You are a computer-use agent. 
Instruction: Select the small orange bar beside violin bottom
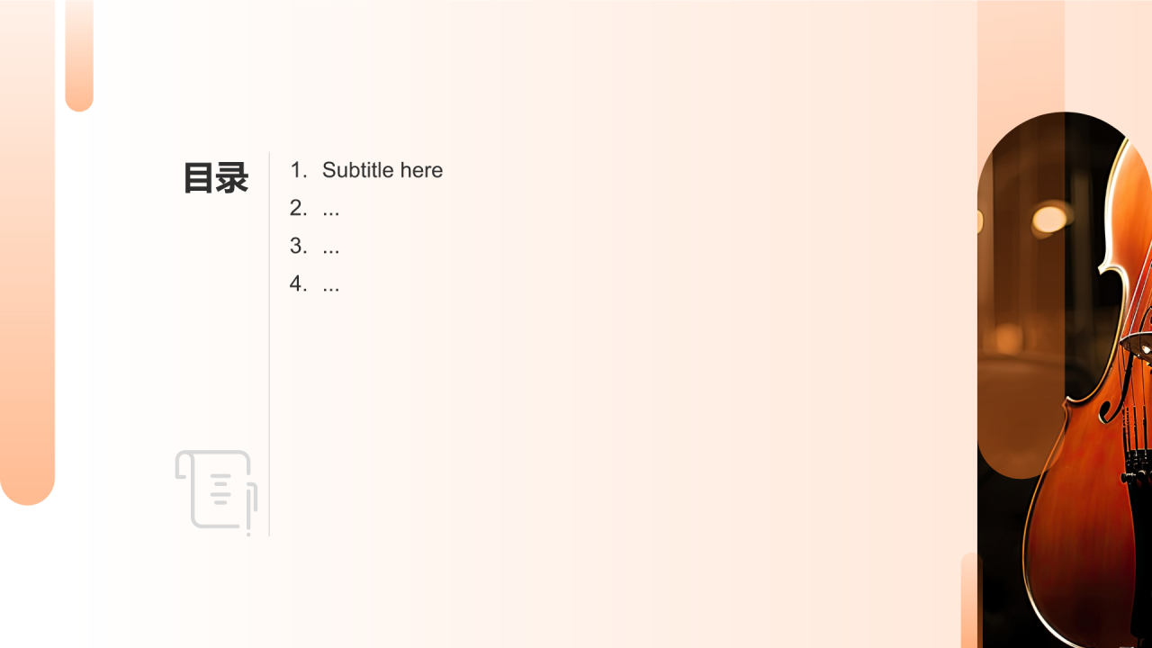pyautogui.click(x=972, y=600)
